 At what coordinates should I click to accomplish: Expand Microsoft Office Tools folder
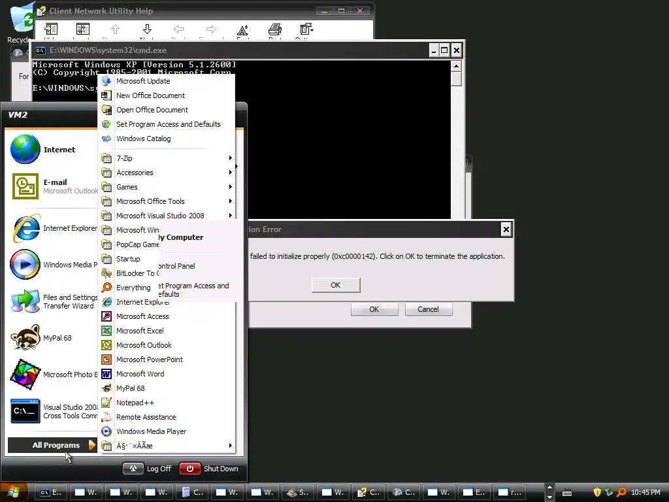point(167,201)
